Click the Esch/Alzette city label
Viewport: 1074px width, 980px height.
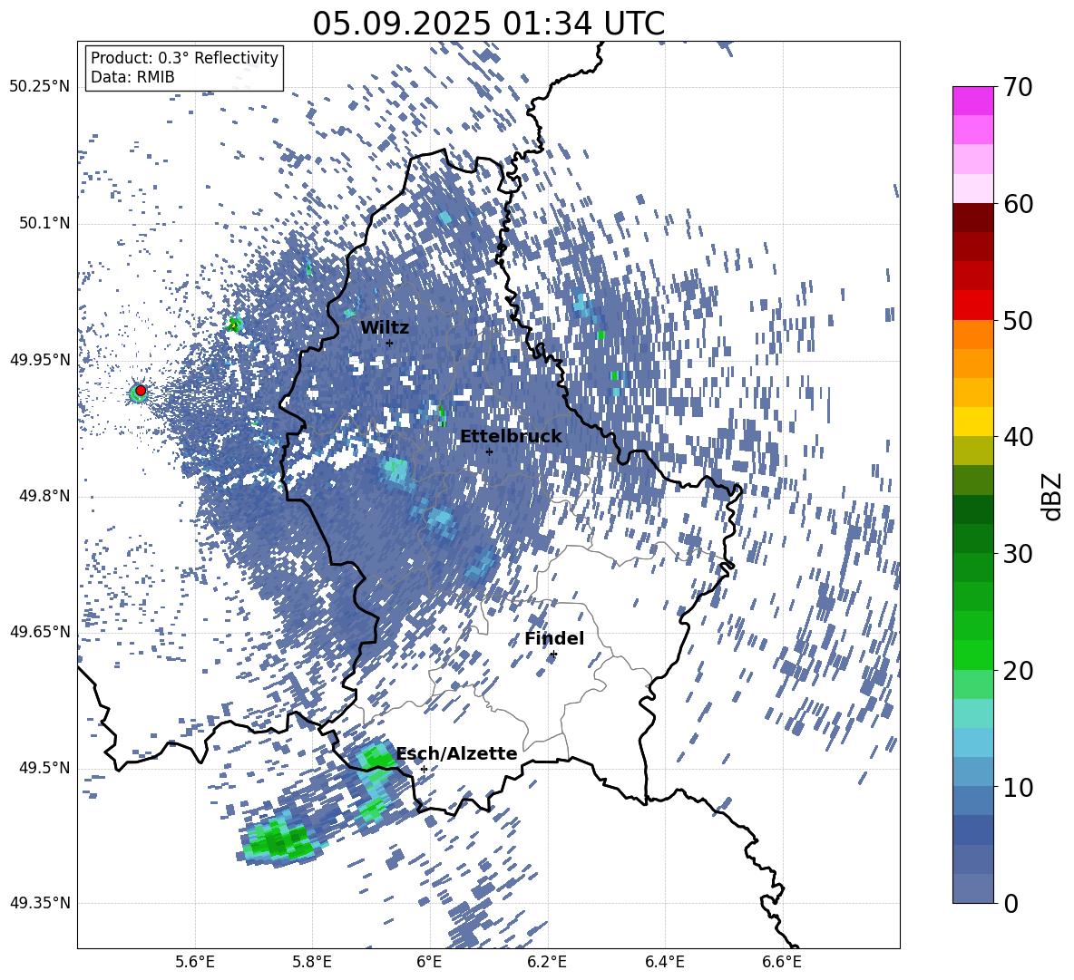click(456, 753)
